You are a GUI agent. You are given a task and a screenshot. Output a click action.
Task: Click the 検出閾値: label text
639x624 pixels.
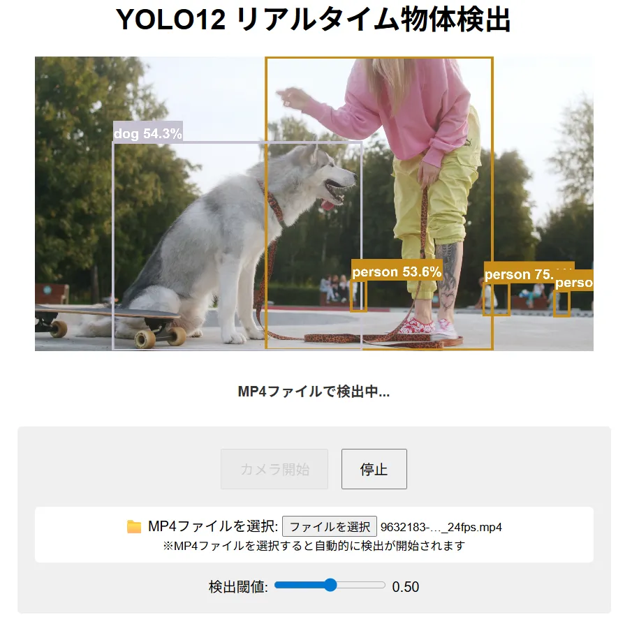[x=238, y=586]
